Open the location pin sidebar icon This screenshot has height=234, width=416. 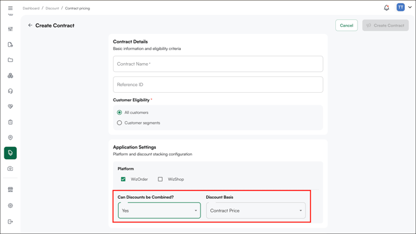pyautogui.click(x=11, y=137)
